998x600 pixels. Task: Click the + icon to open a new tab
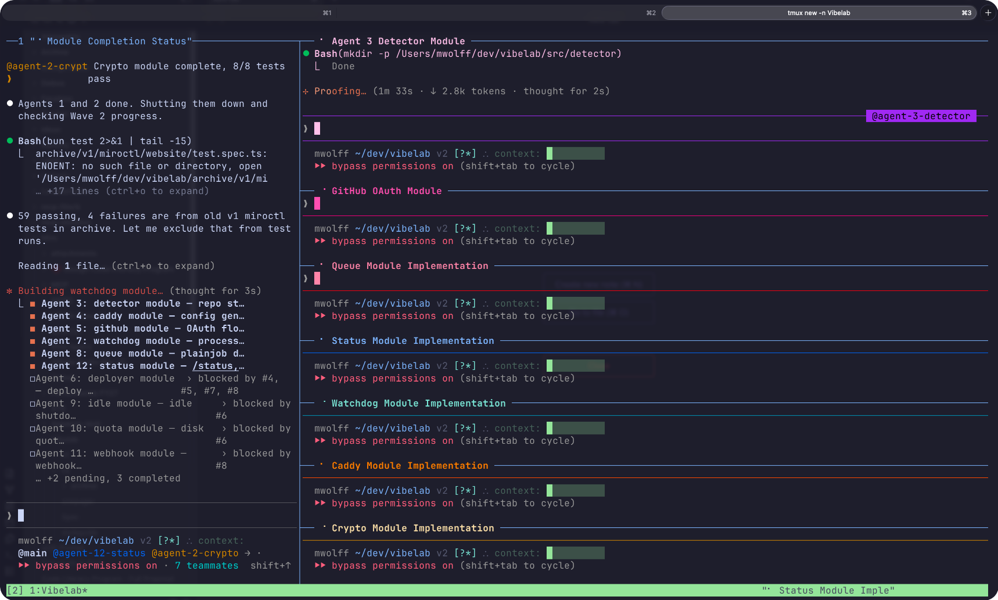[x=987, y=12]
